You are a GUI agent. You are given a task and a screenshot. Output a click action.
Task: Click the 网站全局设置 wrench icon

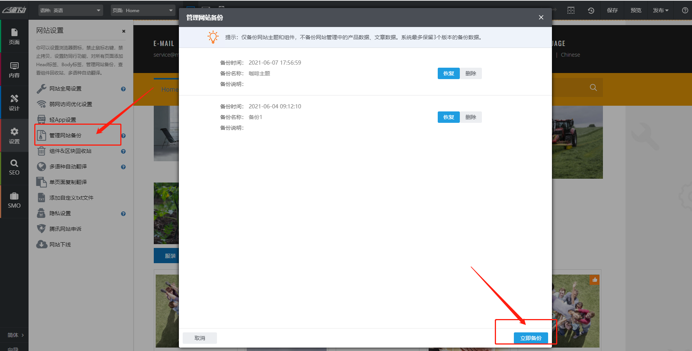[41, 88]
